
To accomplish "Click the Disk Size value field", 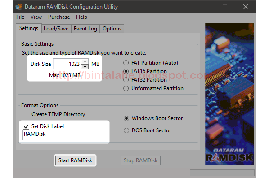I will [67, 64].
